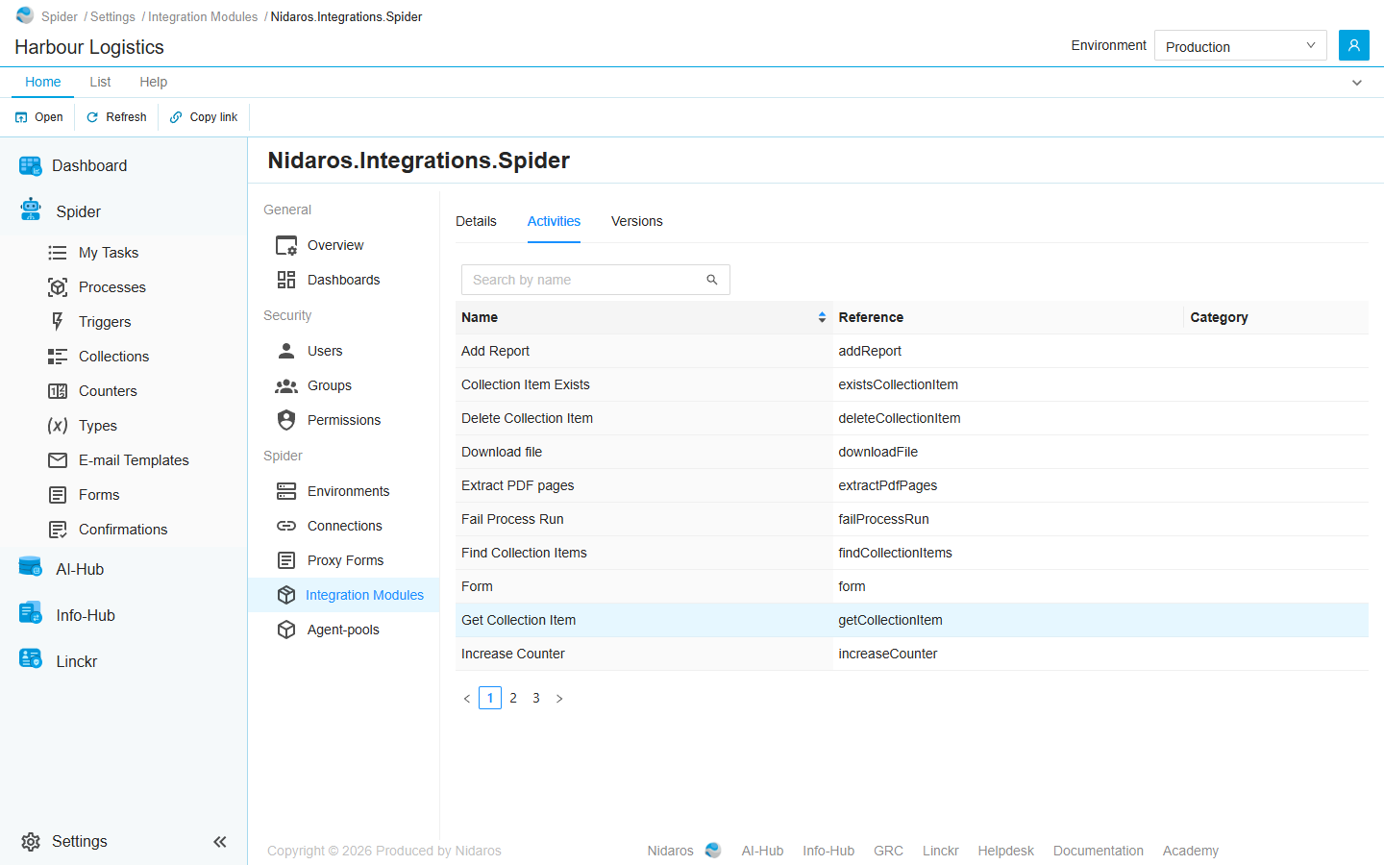Select the Activities tab
Viewport: 1384px width, 865px height.
(x=554, y=221)
